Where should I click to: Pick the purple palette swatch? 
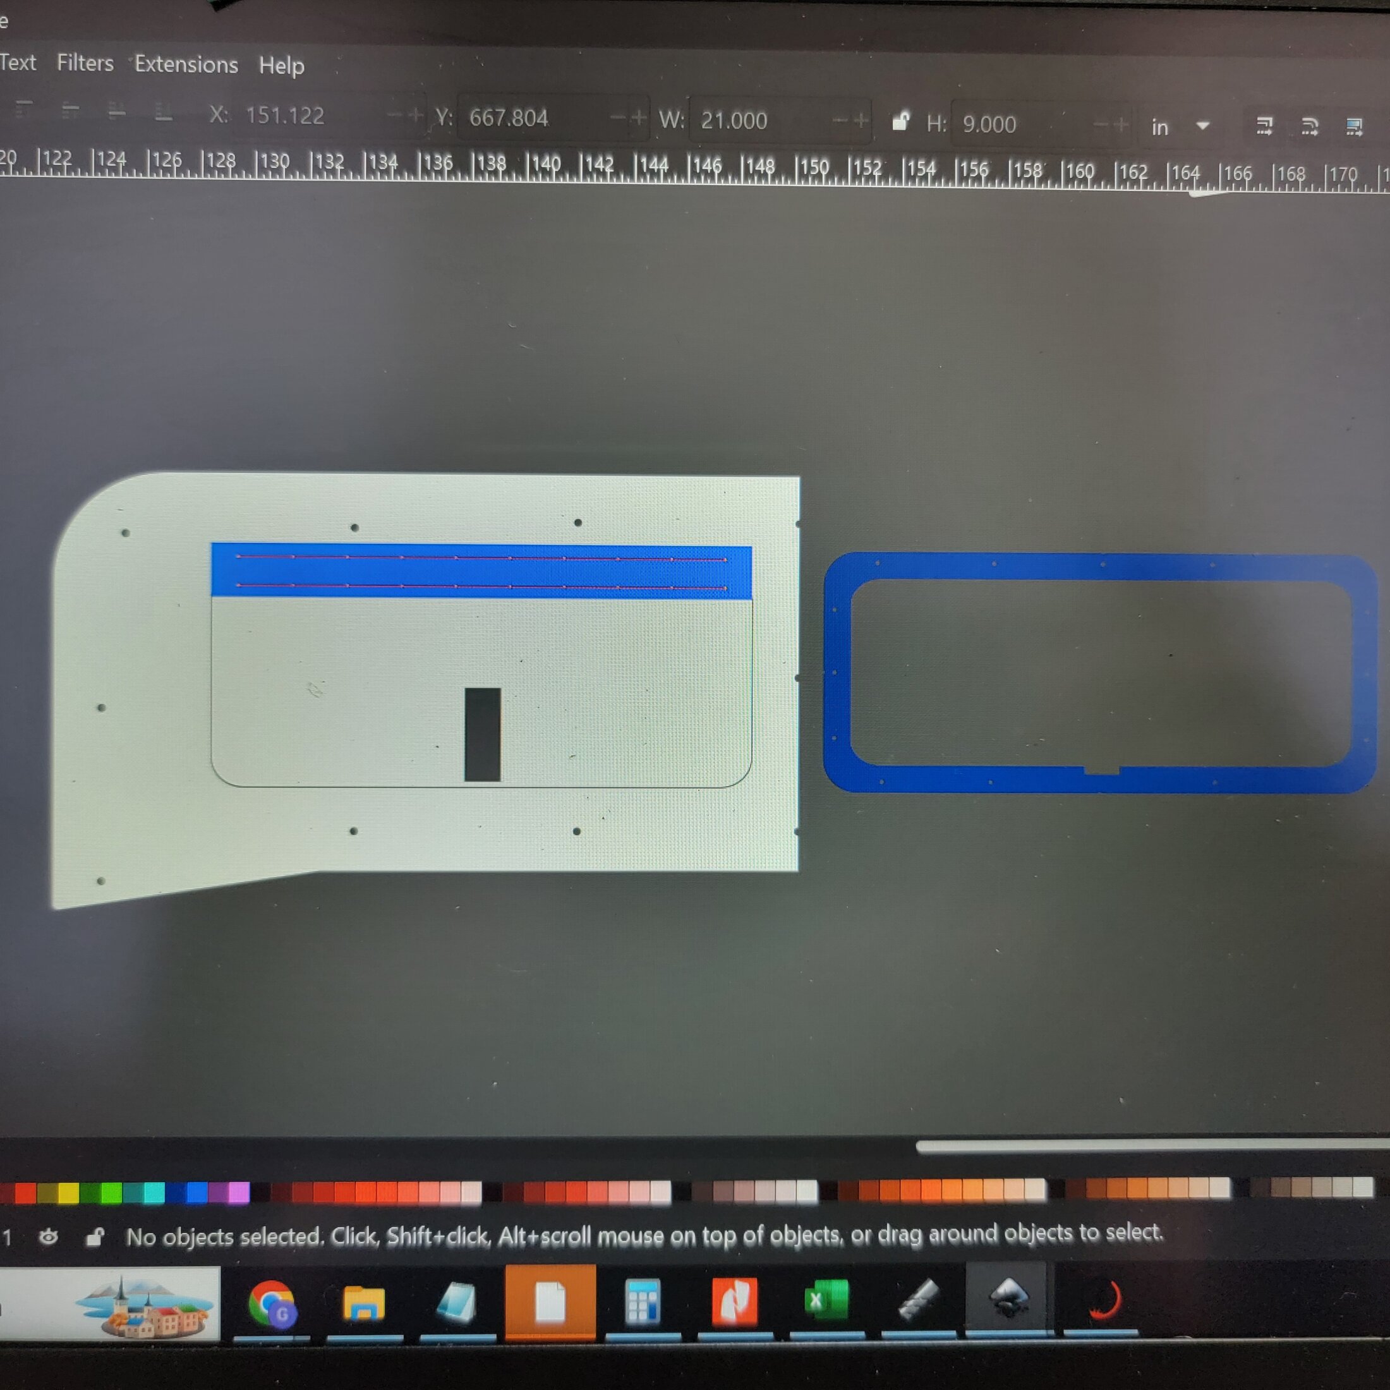[x=218, y=1192]
